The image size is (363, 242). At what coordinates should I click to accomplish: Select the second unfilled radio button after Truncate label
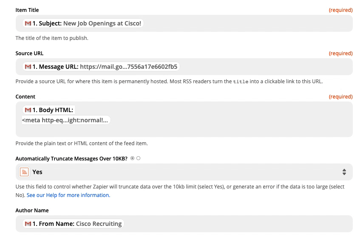coord(139,158)
